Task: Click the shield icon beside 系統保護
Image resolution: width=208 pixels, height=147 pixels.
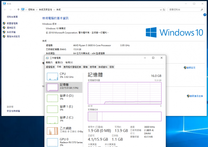Action: click(x=4, y=32)
